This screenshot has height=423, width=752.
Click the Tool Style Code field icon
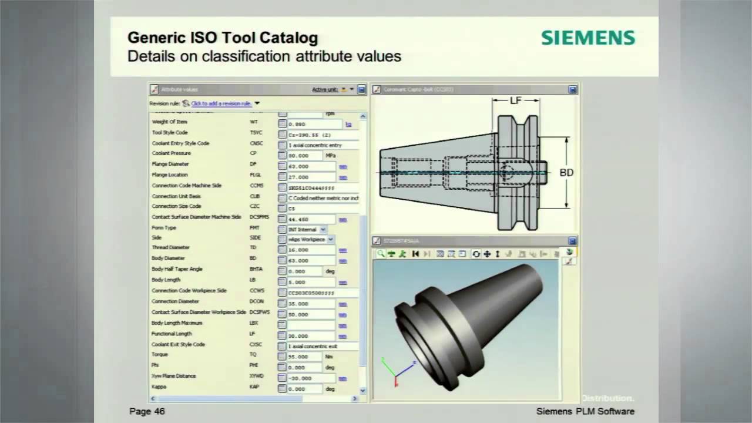click(x=282, y=135)
